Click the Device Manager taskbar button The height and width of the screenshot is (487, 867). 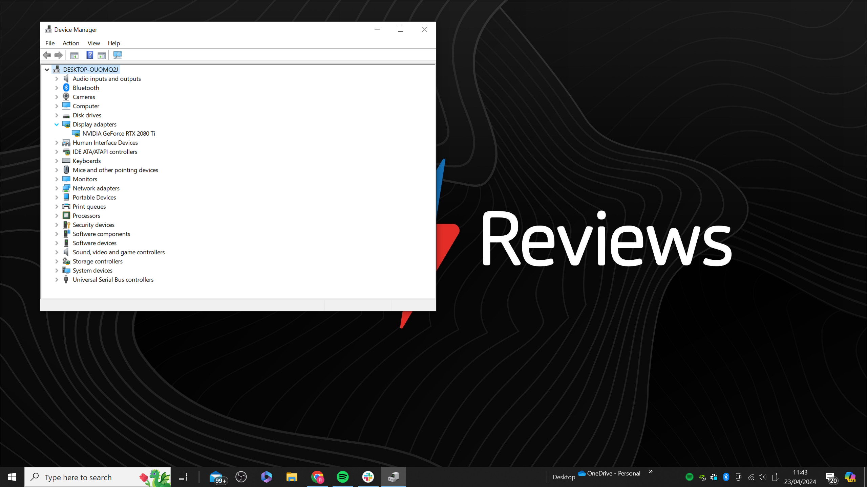pyautogui.click(x=394, y=477)
